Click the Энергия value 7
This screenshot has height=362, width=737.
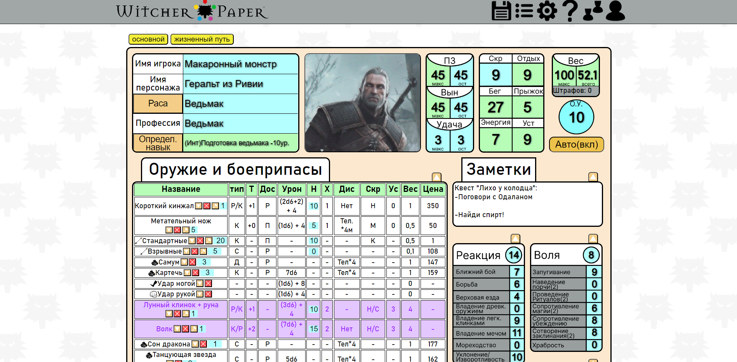tap(495, 139)
